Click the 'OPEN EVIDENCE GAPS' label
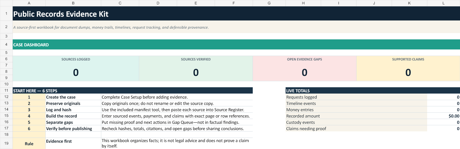 point(305,59)
